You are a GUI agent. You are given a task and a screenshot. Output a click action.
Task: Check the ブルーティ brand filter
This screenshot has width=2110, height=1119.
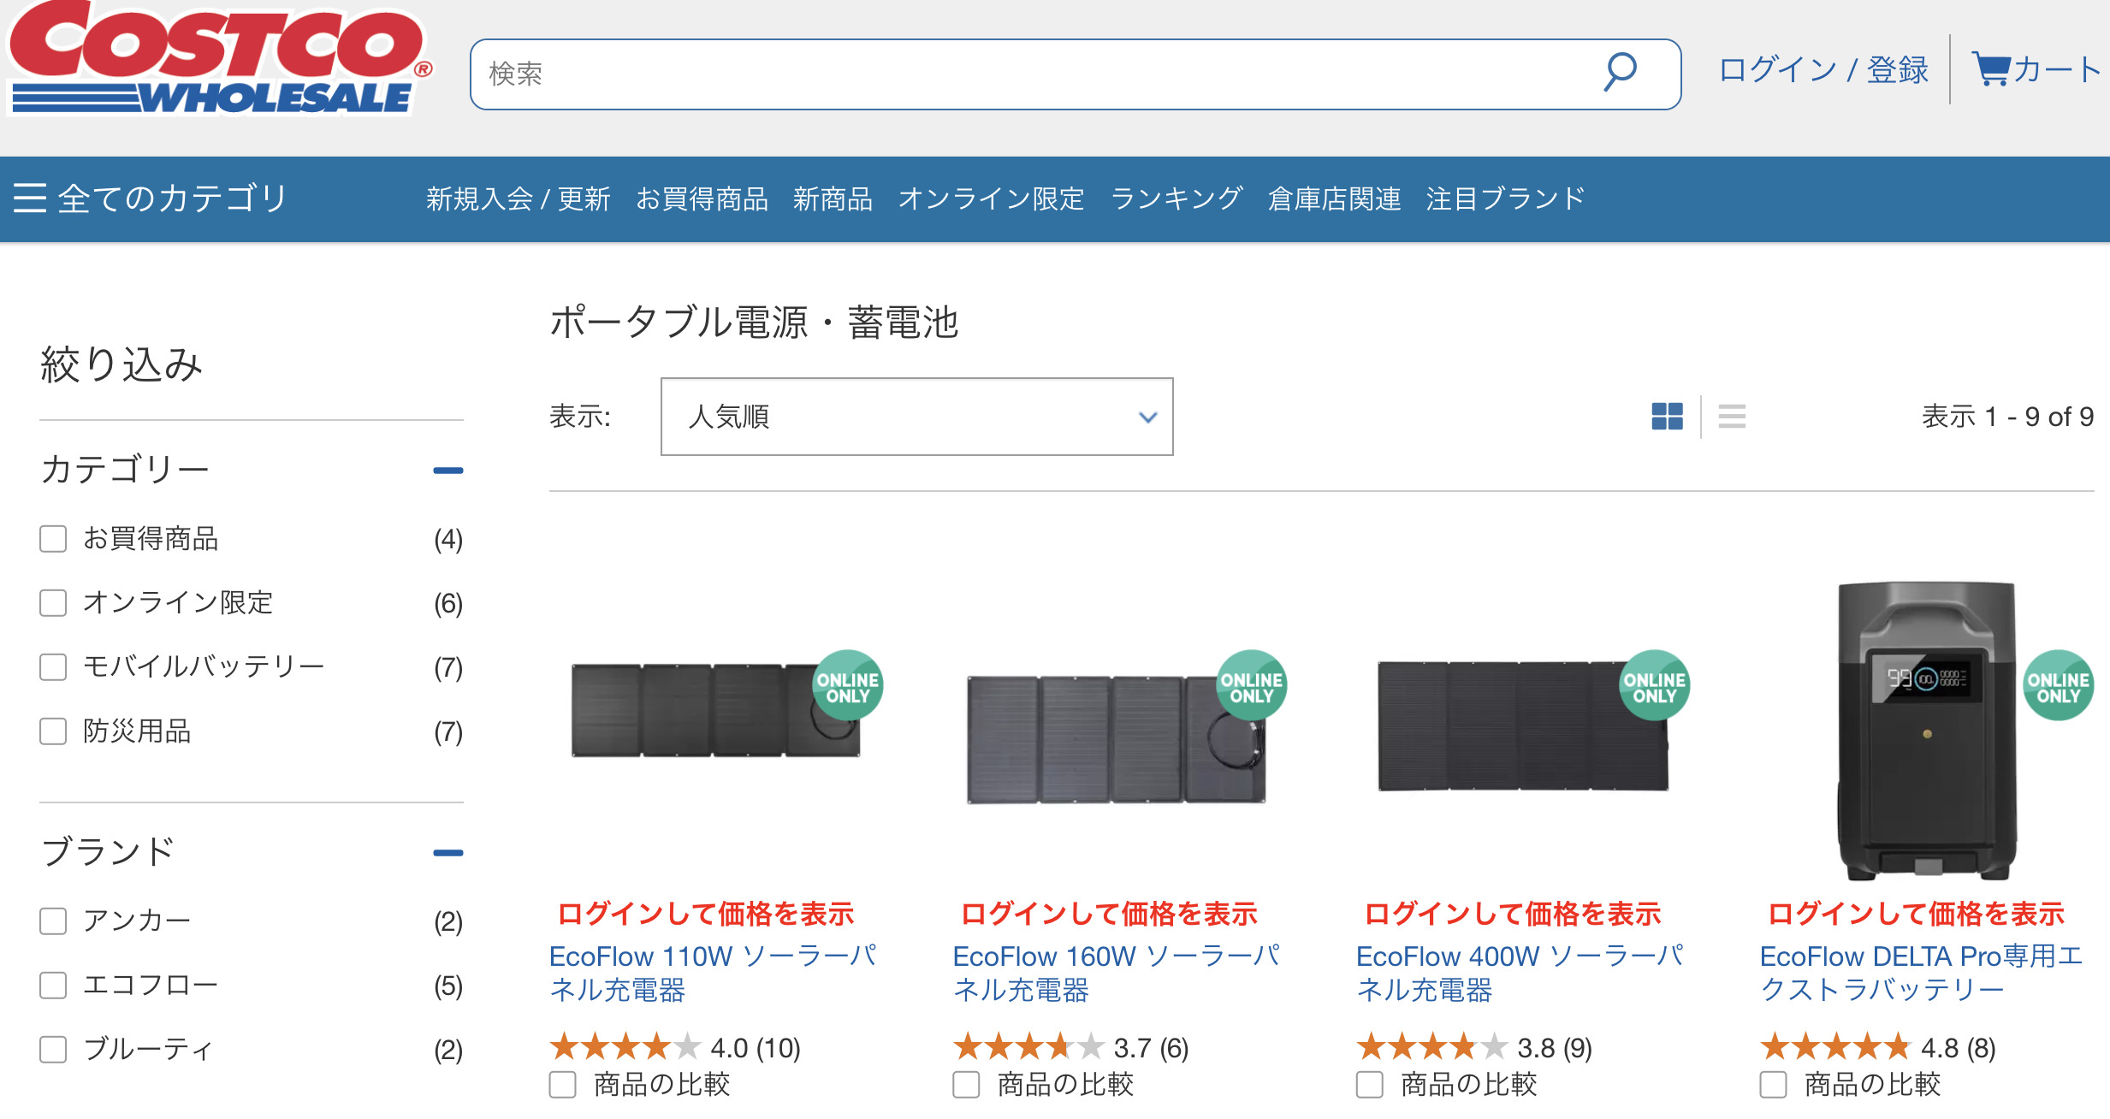[53, 1049]
